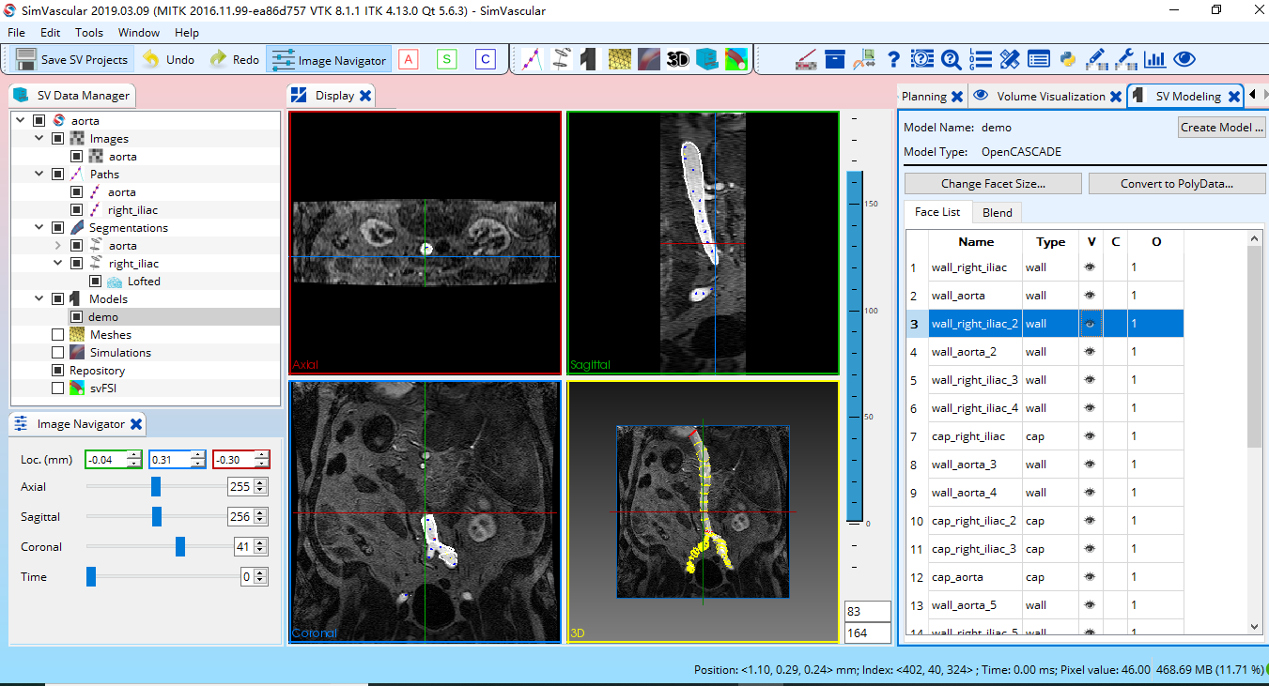Check the Meshes checkbox
This screenshot has height=686, width=1269.
pos(58,335)
